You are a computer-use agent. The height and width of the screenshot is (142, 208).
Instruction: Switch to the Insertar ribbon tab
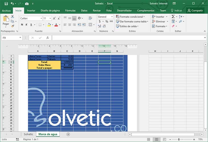[31, 11]
